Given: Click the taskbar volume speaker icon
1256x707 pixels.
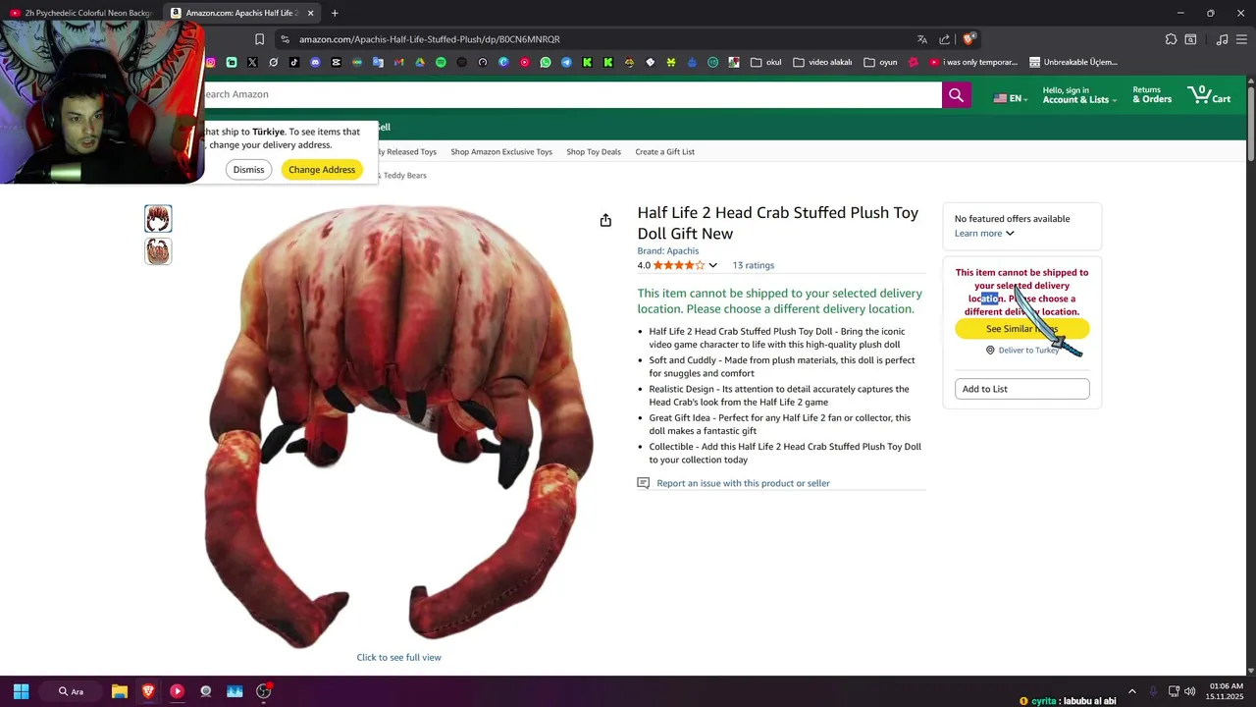Looking at the screenshot, I should [1189, 691].
